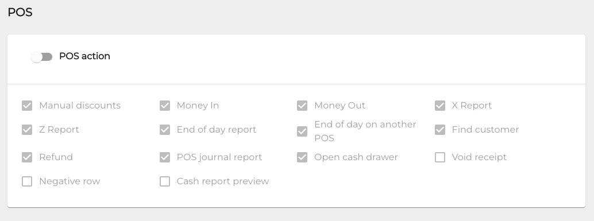Uncheck the Find customer checkbox
The image size is (594, 221).
tap(440, 130)
